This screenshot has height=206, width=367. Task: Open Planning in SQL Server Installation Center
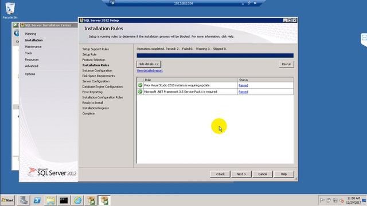click(30, 34)
